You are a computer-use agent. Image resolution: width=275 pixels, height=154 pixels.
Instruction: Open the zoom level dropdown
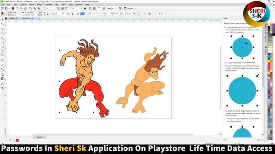click(81, 9)
